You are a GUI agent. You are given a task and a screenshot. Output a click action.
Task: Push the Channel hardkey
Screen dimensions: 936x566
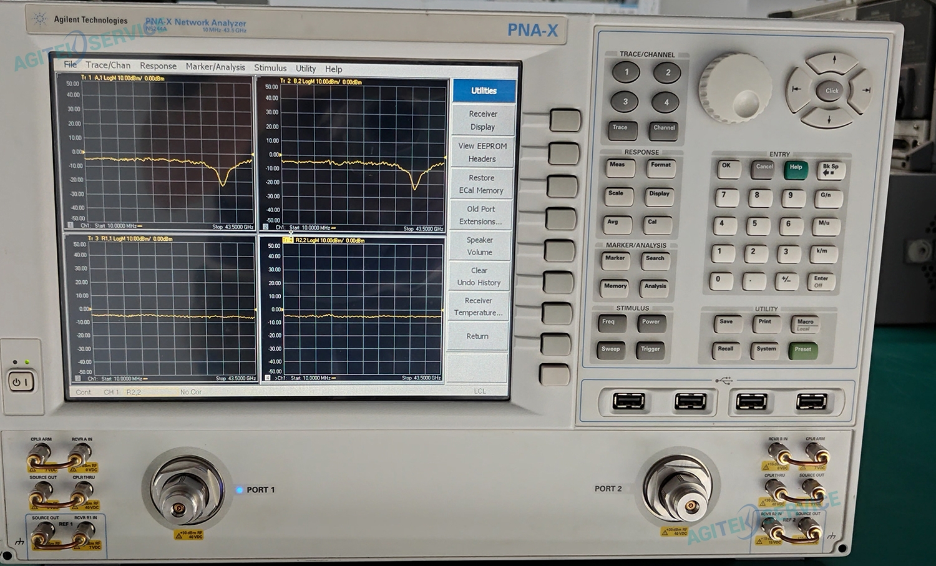coord(664,130)
